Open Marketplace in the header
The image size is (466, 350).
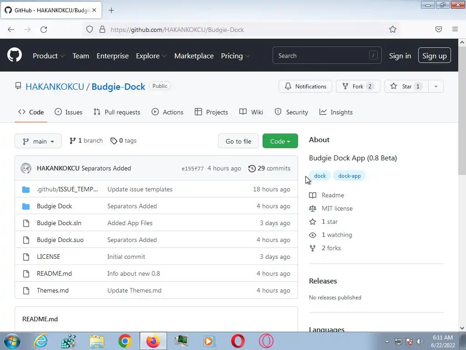point(194,56)
